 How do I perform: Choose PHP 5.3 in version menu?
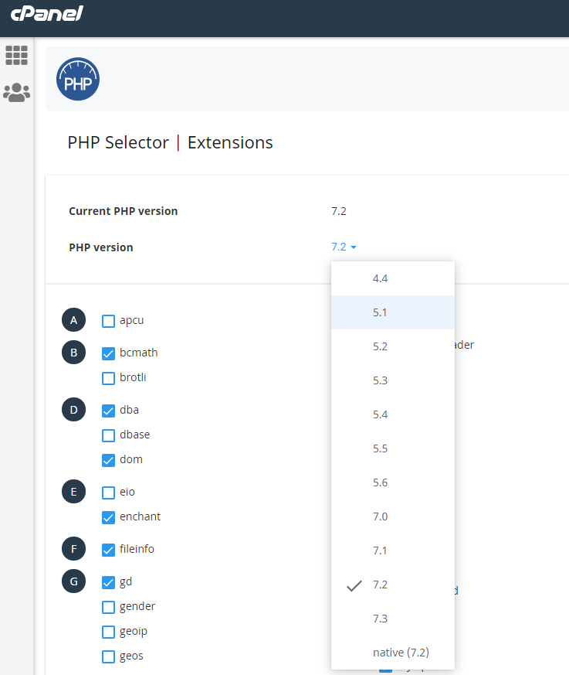[393, 380]
